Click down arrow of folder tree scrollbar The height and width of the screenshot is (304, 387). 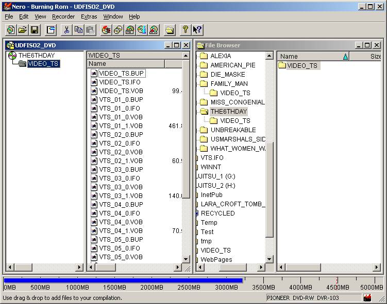pos(270,259)
